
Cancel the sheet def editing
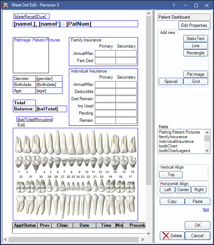click(198, 236)
